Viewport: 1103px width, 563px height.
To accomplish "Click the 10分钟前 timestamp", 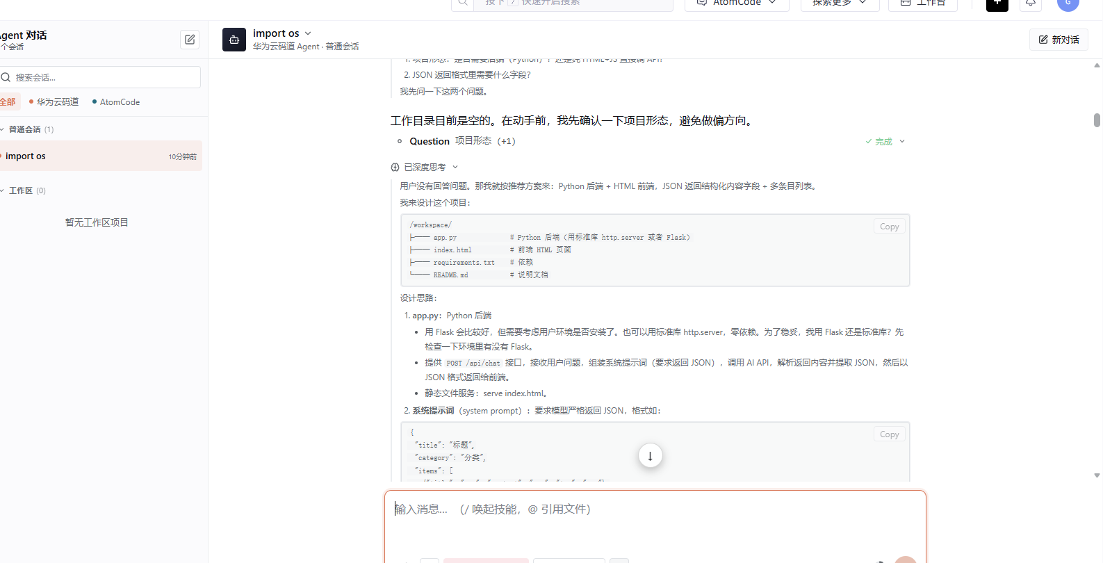I will (x=182, y=157).
